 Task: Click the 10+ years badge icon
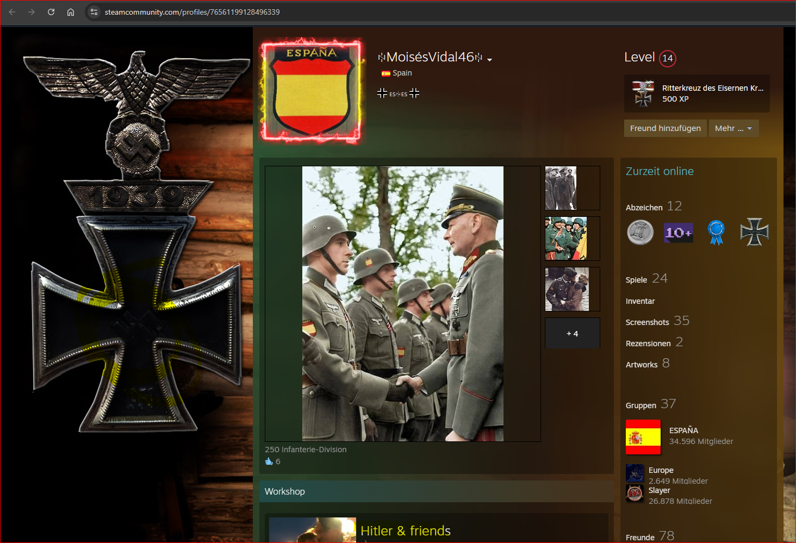679,233
